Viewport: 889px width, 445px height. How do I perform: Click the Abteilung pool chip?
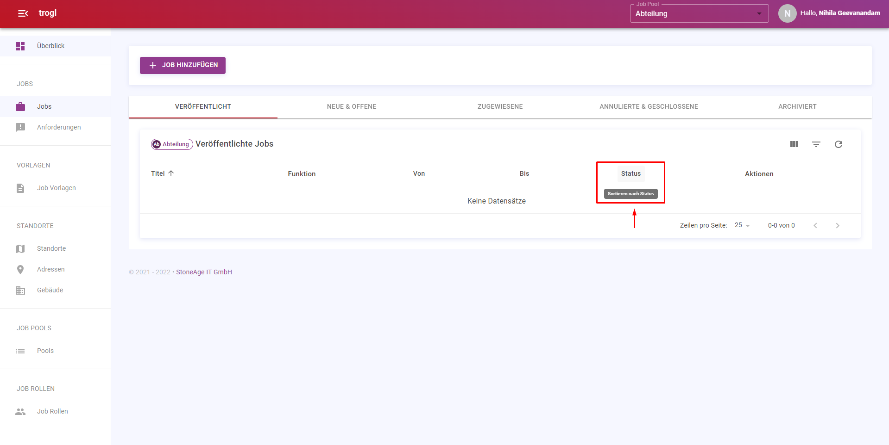tap(172, 144)
